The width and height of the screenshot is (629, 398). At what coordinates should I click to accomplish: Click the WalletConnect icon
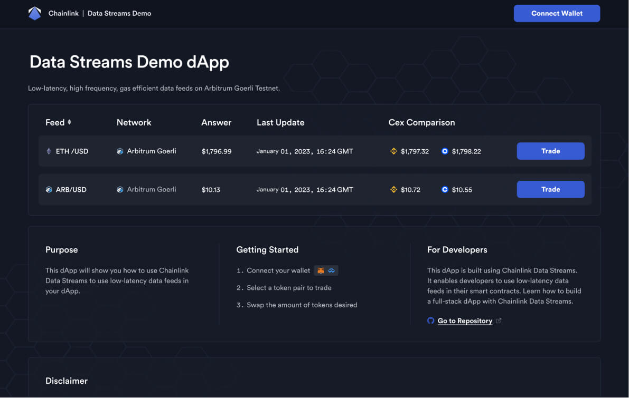point(331,270)
